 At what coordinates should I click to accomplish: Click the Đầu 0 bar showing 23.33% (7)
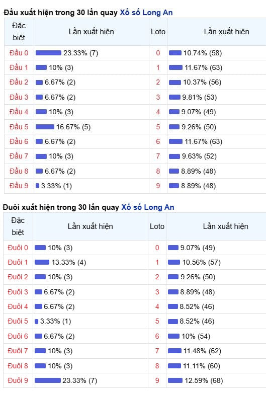[x=48, y=53]
